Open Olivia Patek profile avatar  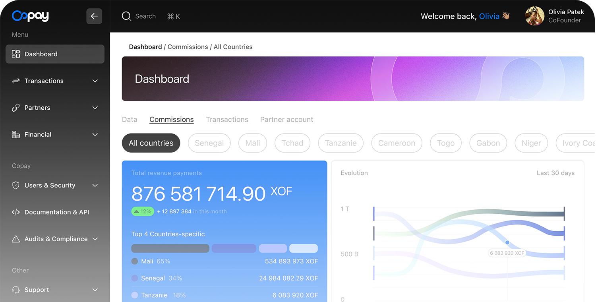pyautogui.click(x=534, y=16)
